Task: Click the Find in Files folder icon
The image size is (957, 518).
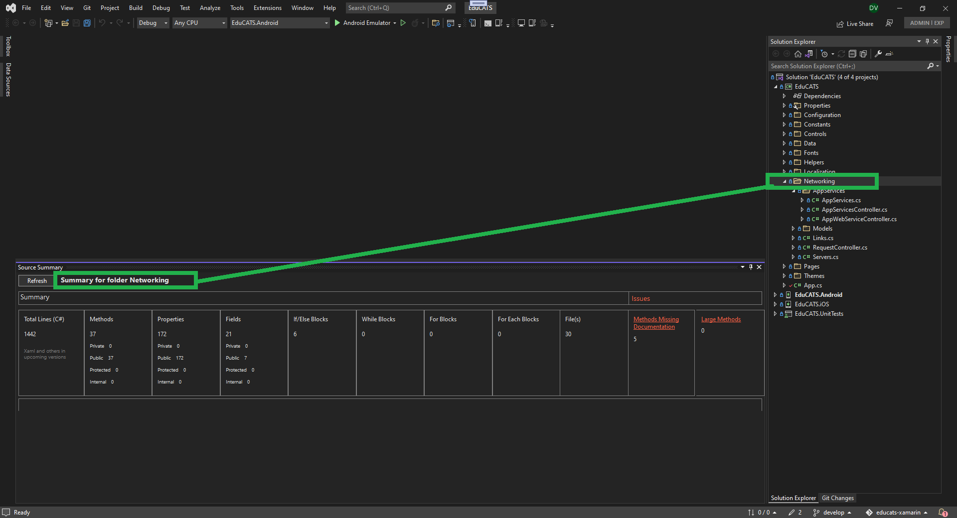Action: tap(436, 23)
